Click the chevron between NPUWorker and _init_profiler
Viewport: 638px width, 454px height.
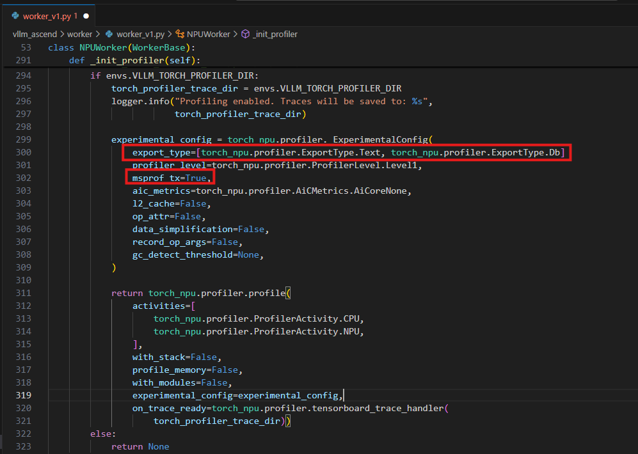[x=236, y=35]
